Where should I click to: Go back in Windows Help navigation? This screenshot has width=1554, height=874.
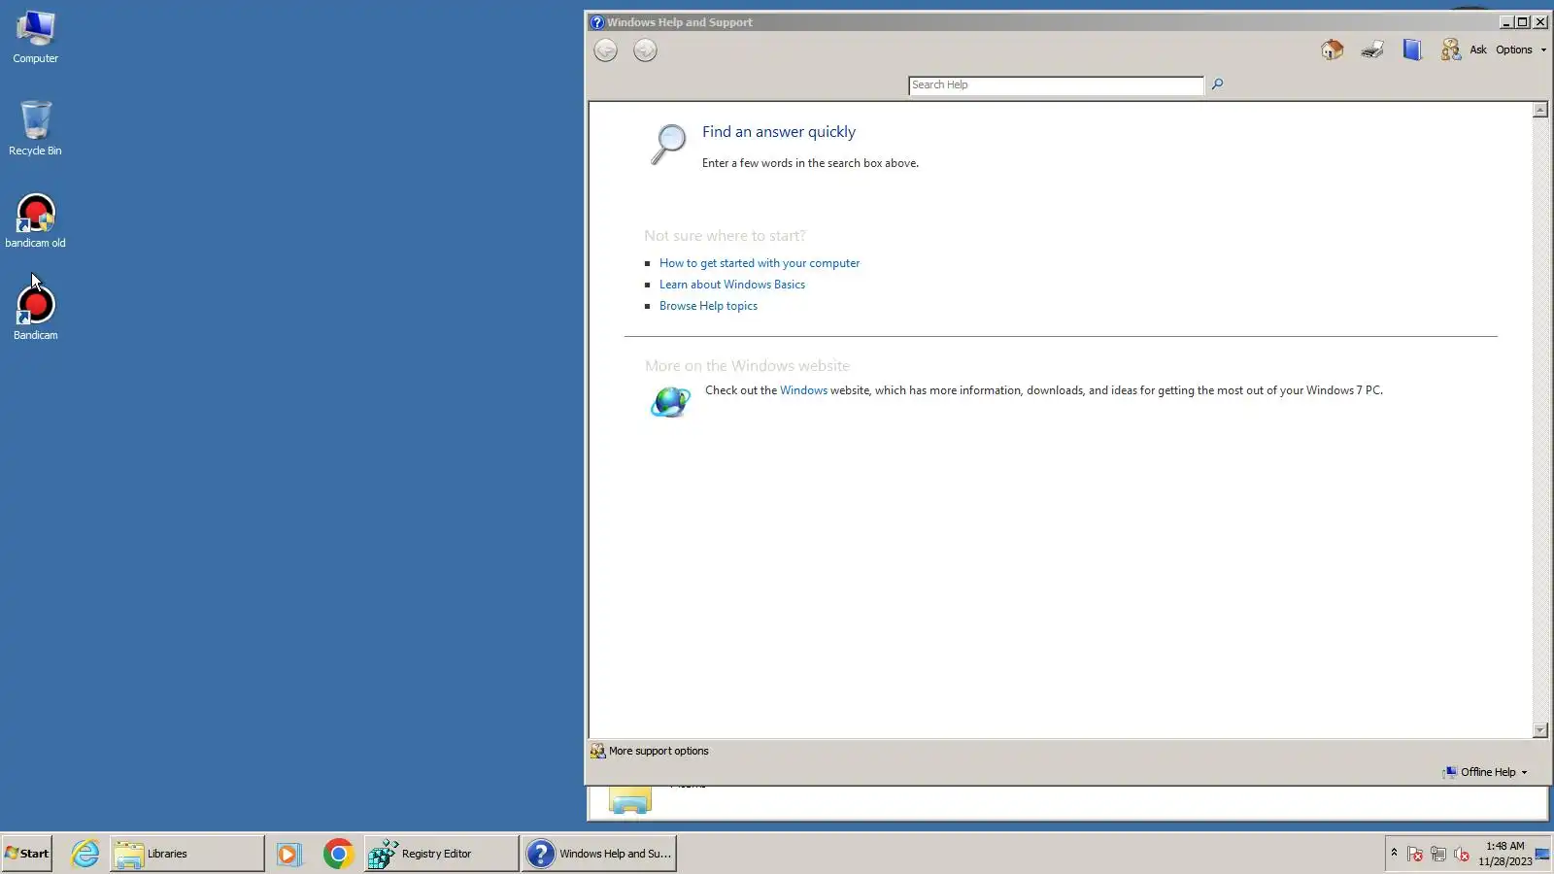[605, 50]
